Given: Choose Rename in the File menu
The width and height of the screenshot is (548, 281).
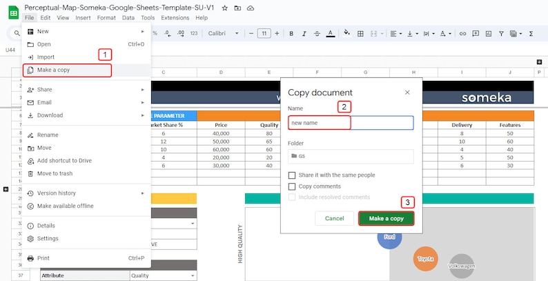Looking at the screenshot, I should pyautogui.click(x=86, y=135).
